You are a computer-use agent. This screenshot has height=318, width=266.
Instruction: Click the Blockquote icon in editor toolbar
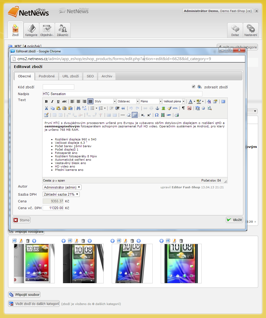(123, 108)
